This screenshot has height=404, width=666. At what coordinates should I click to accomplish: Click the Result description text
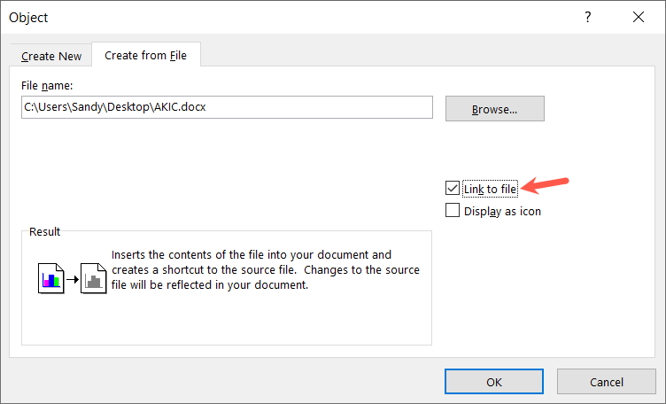[x=265, y=270]
